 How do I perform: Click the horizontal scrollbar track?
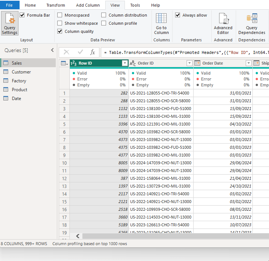point(175,236)
